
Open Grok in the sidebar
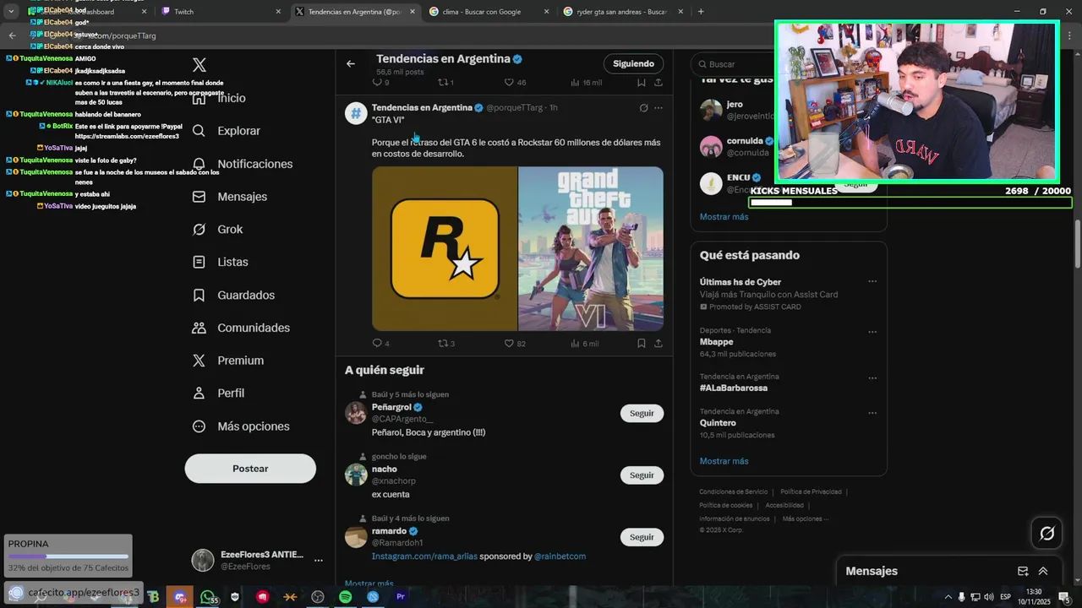click(x=217, y=230)
